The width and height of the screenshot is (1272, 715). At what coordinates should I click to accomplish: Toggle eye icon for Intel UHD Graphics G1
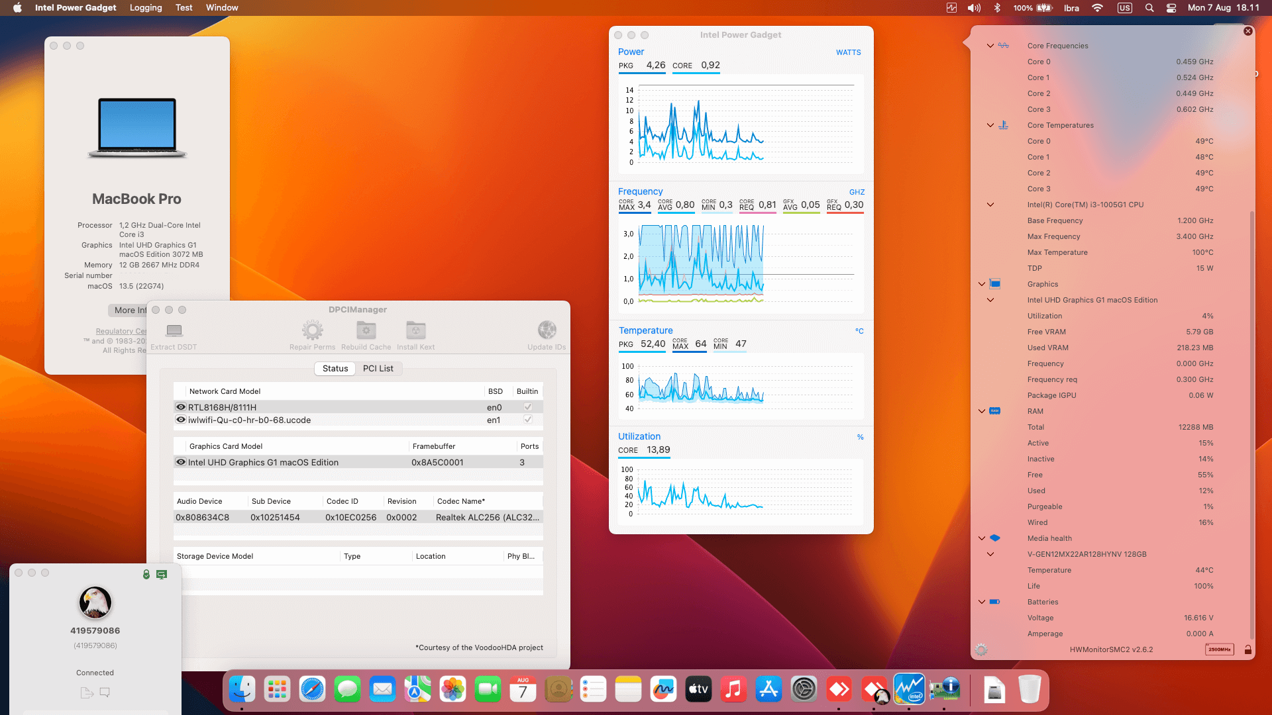click(x=180, y=462)
